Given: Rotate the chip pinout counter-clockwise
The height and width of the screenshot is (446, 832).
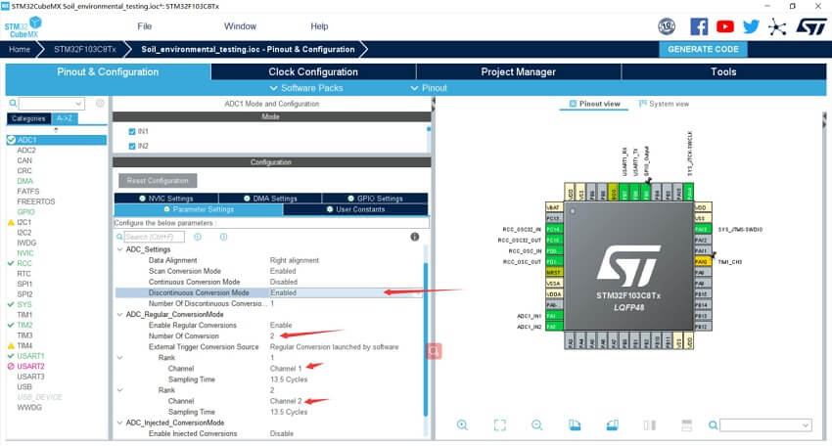Looking at the screenshot, I should 612,424.
